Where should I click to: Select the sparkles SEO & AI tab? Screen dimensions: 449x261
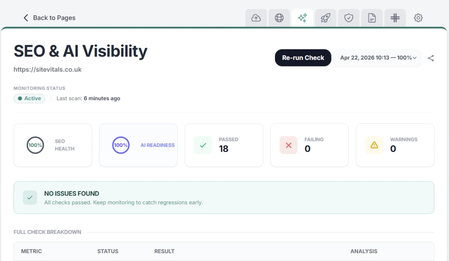(302, 18)
